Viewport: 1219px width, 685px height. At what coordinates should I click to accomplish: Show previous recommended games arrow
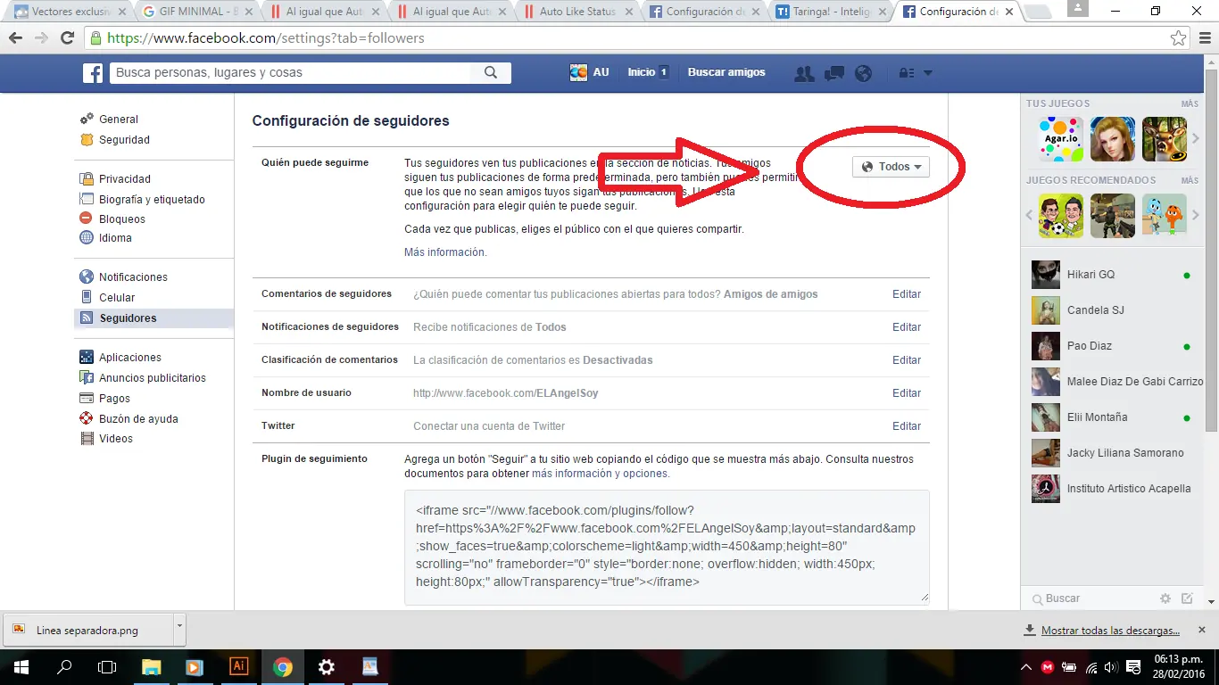tap(1029, 216)
